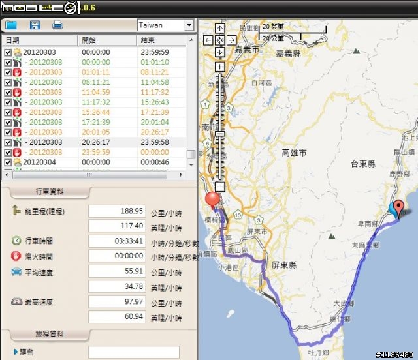Save data with the floppy disk icon

point(35,25)
